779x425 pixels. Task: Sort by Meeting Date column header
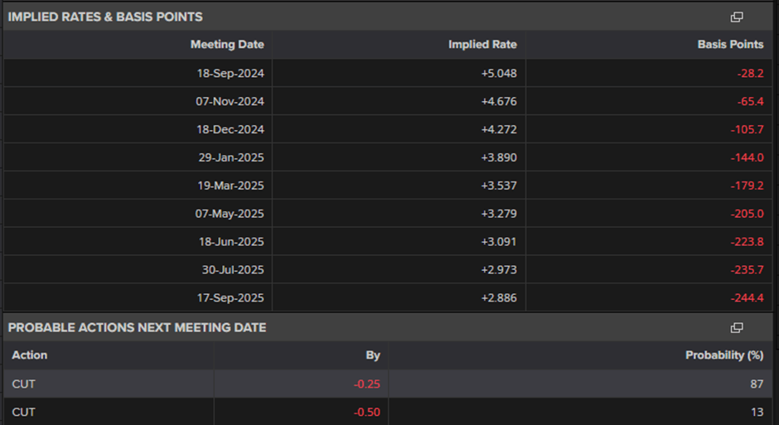(x=227, y=45)
